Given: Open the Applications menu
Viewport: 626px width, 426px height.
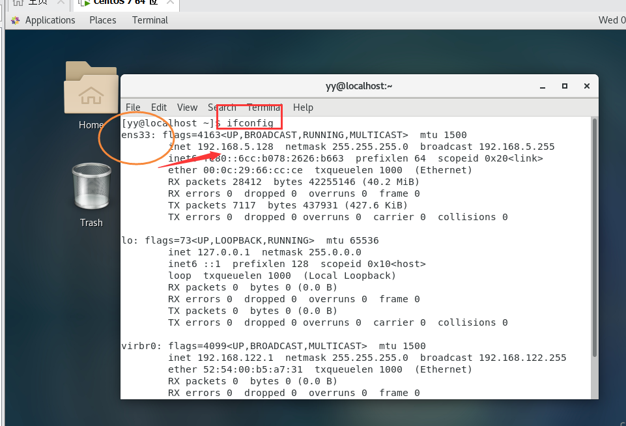Looking at the screenshot, I should (50, 20).
